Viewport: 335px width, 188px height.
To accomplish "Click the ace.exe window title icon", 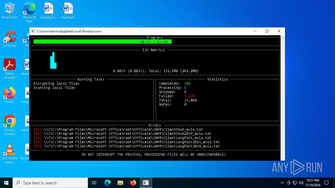I will [x=33, y=31].
